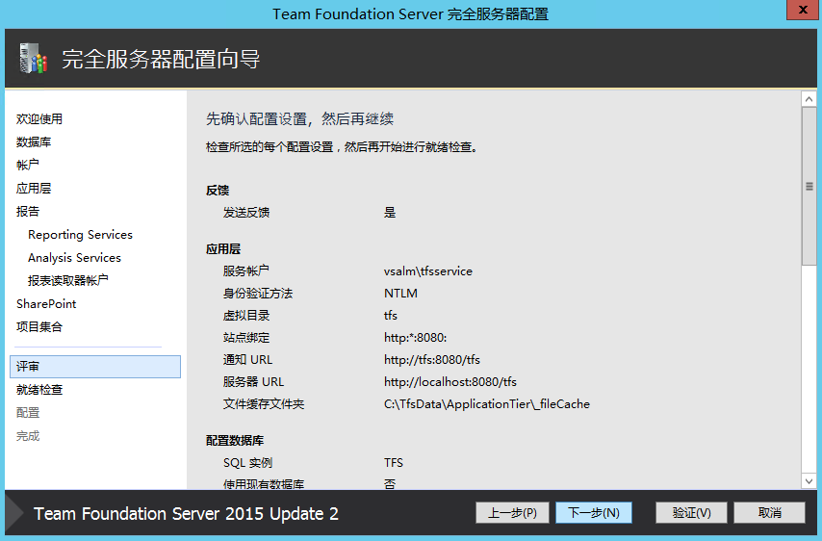The image size is (822, 541).
Task: Go to the 欢迎使用 step
Action: tap(39, 119)
